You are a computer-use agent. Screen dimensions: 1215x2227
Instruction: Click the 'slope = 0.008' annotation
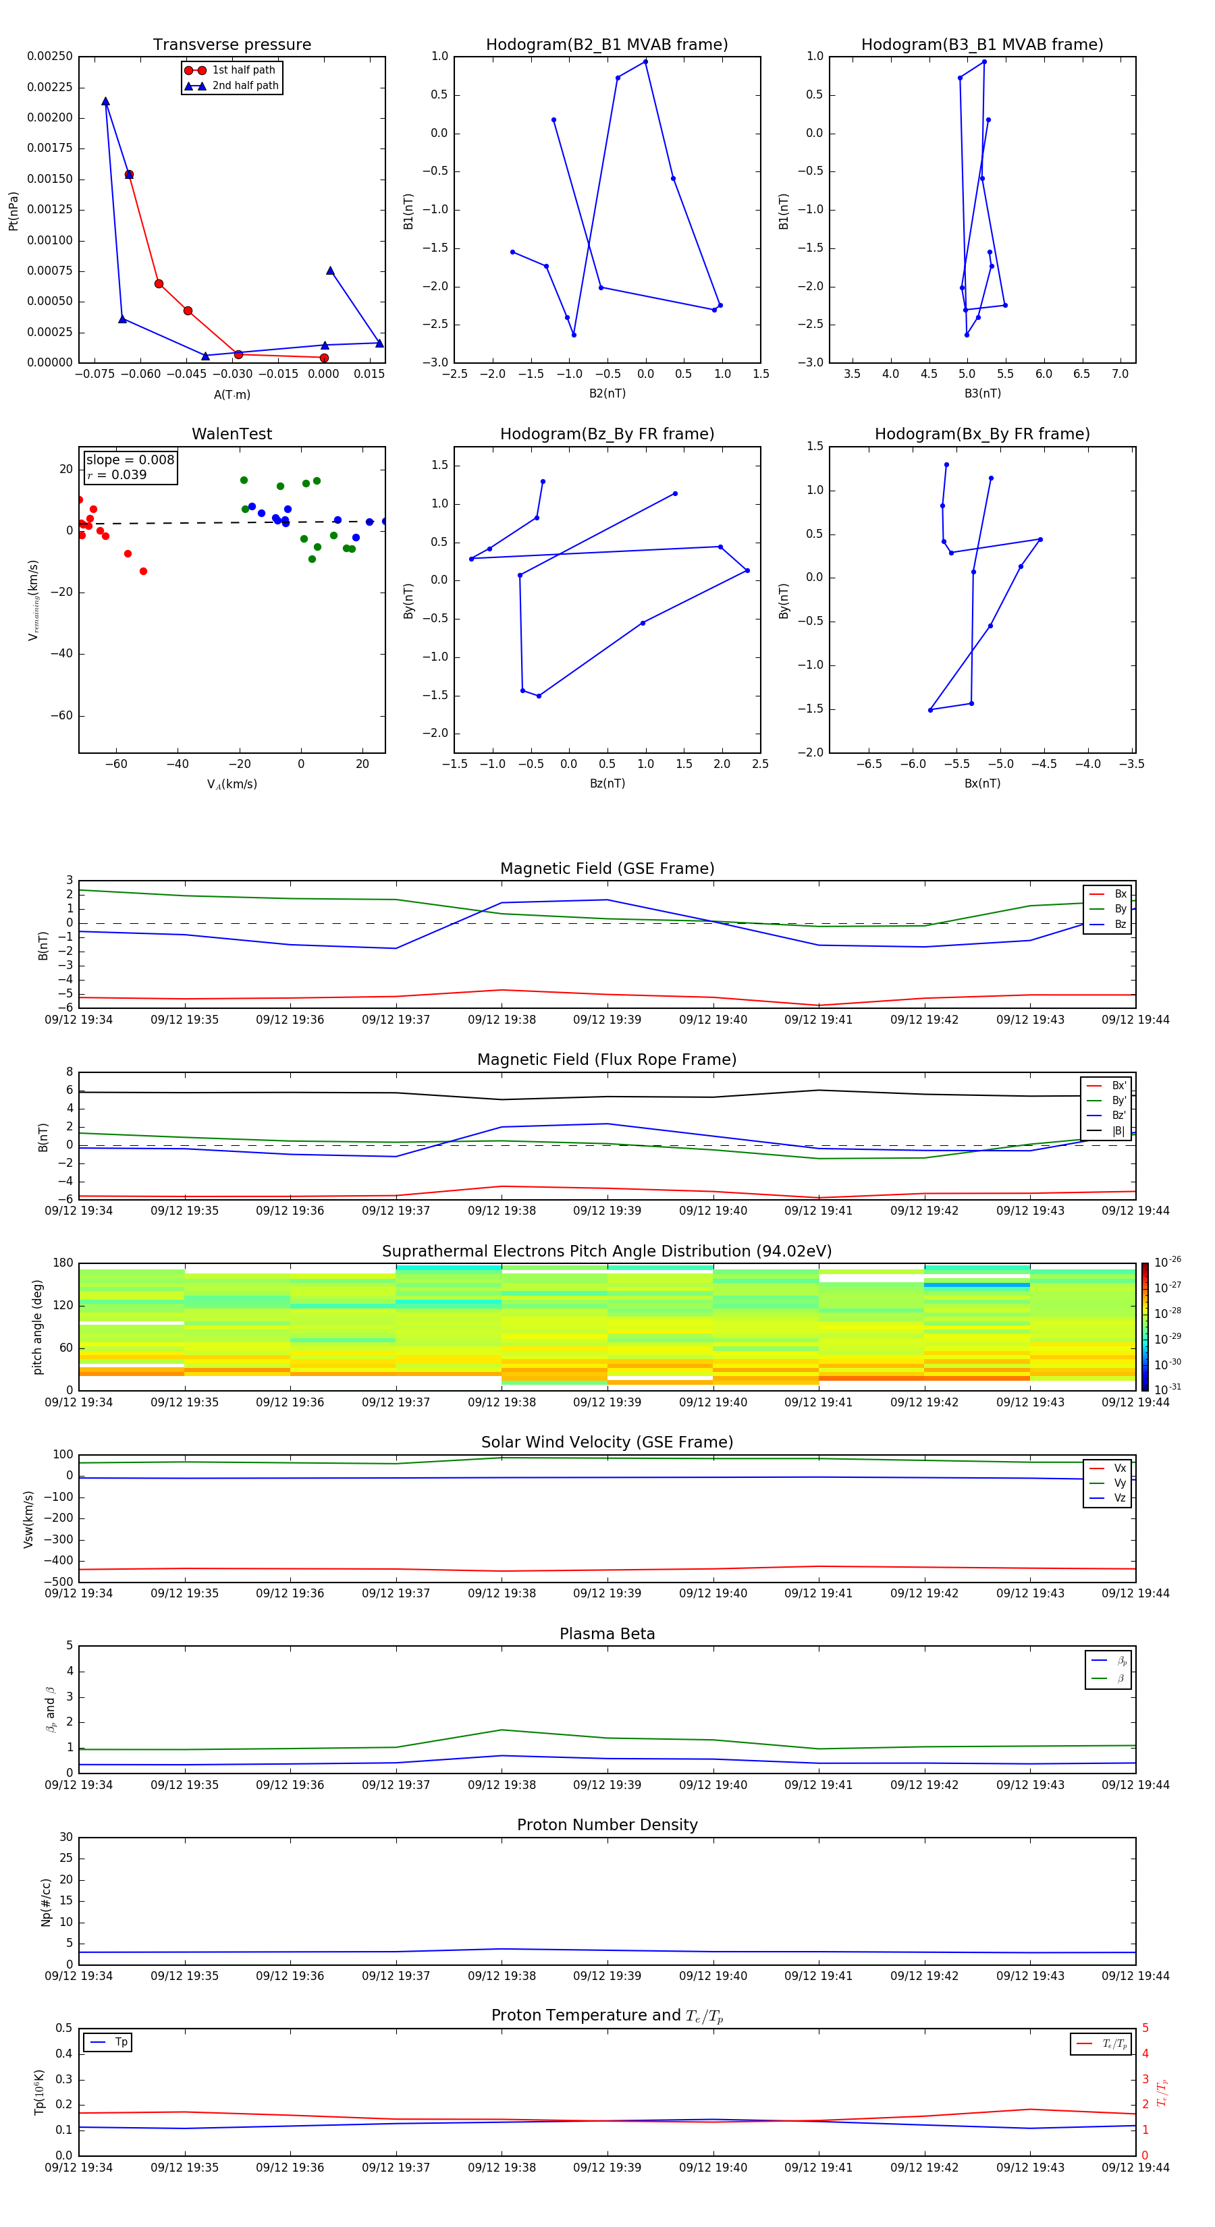point(130,460)
